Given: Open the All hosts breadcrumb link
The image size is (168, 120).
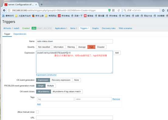Looking at the screenshot, I should point(7,28).
